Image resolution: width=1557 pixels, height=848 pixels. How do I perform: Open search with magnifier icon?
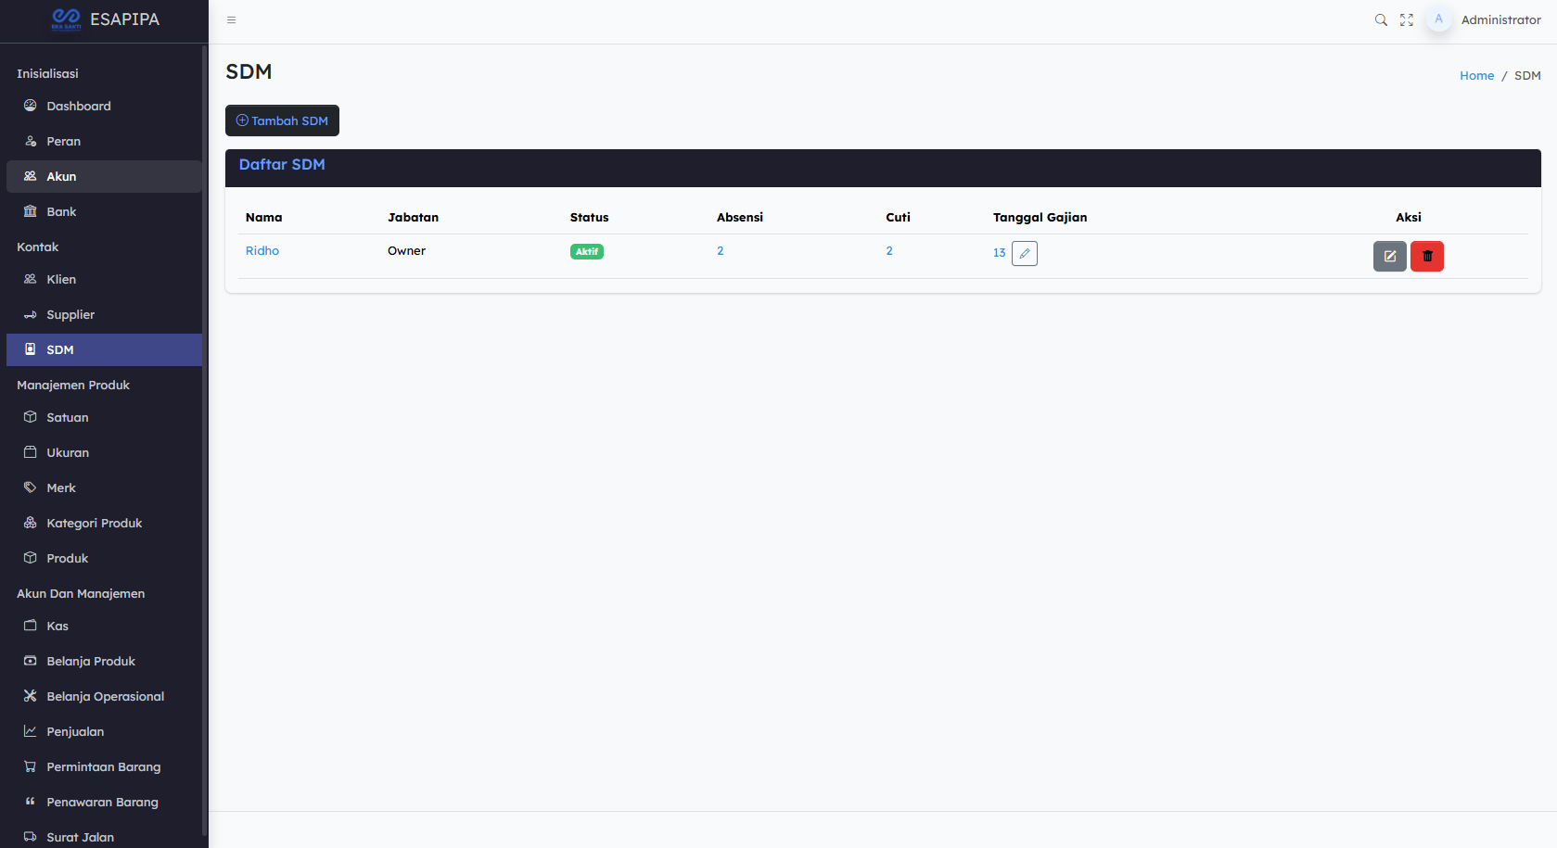tap(1381, 19)
